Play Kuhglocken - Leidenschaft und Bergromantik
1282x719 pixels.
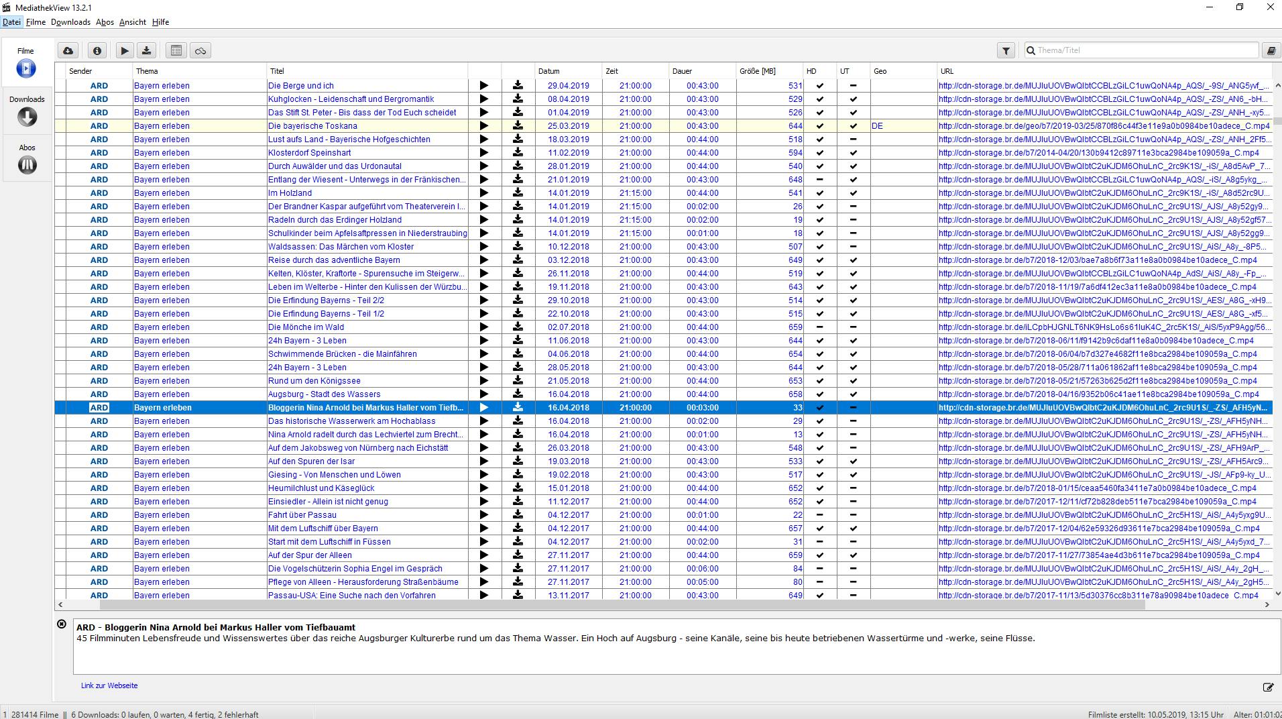click(484, 99)
